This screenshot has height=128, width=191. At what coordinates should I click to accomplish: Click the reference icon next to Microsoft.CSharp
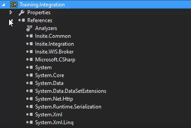point(29,59)
